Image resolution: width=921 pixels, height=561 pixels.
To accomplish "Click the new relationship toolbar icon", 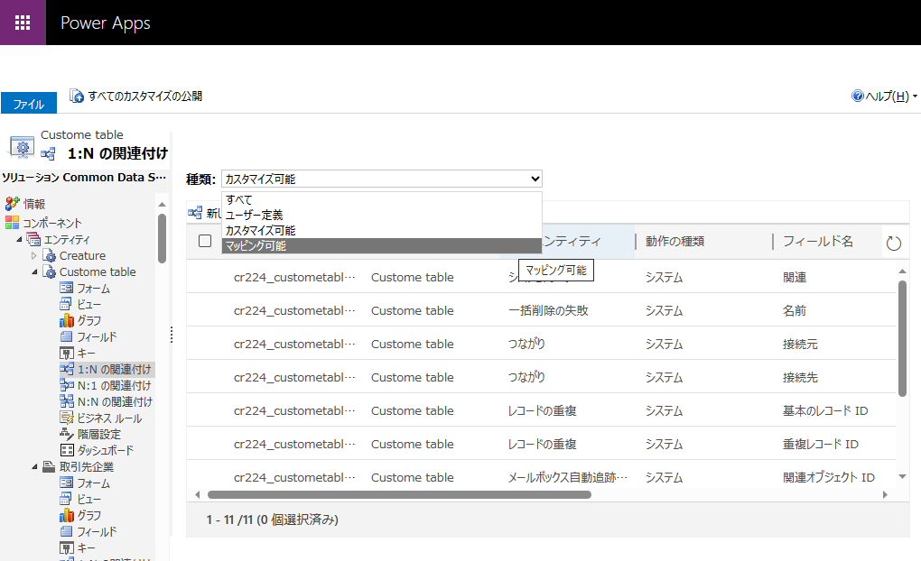I will tap(195, 213).
